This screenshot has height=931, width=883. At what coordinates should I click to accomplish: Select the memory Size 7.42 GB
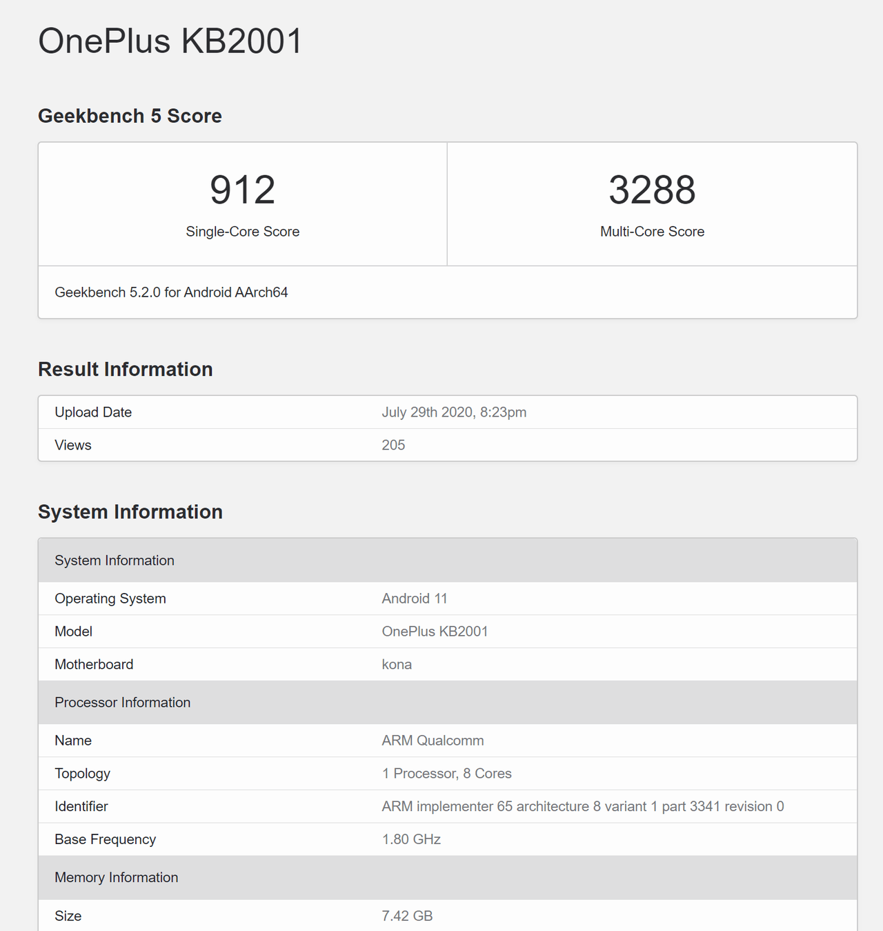(x=408, y=915)
